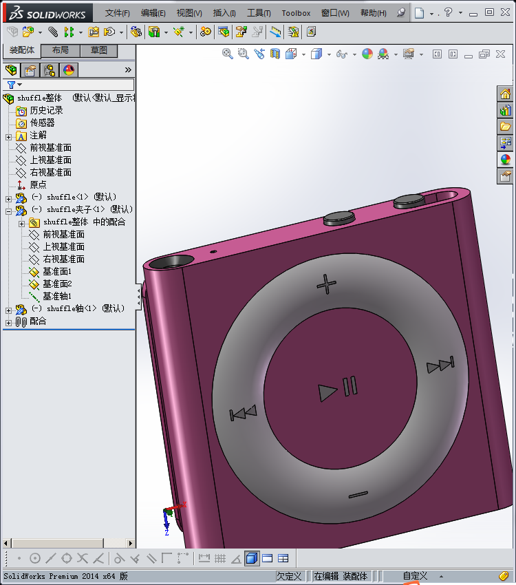Viewport: 516px width, 585px height.
Task: Open the View Orientation dropdown arrow
Action: 303,54
